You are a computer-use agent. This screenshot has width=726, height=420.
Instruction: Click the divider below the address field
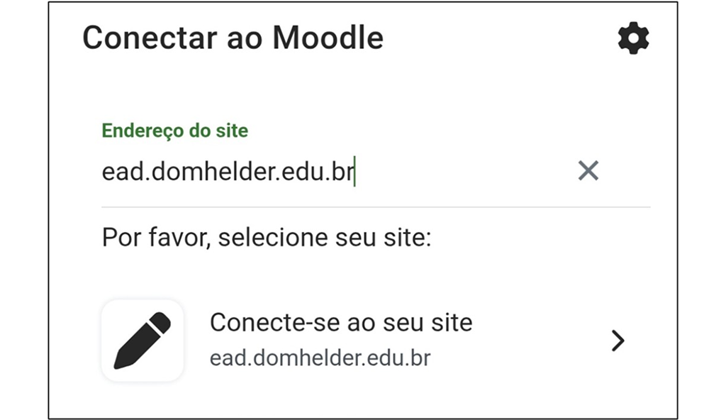point(376,207)
